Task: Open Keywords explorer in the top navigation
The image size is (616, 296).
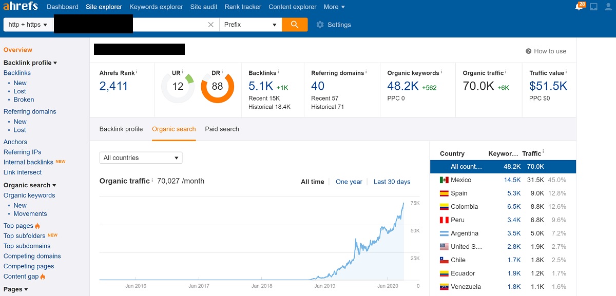Action: [x=156, y=7]
